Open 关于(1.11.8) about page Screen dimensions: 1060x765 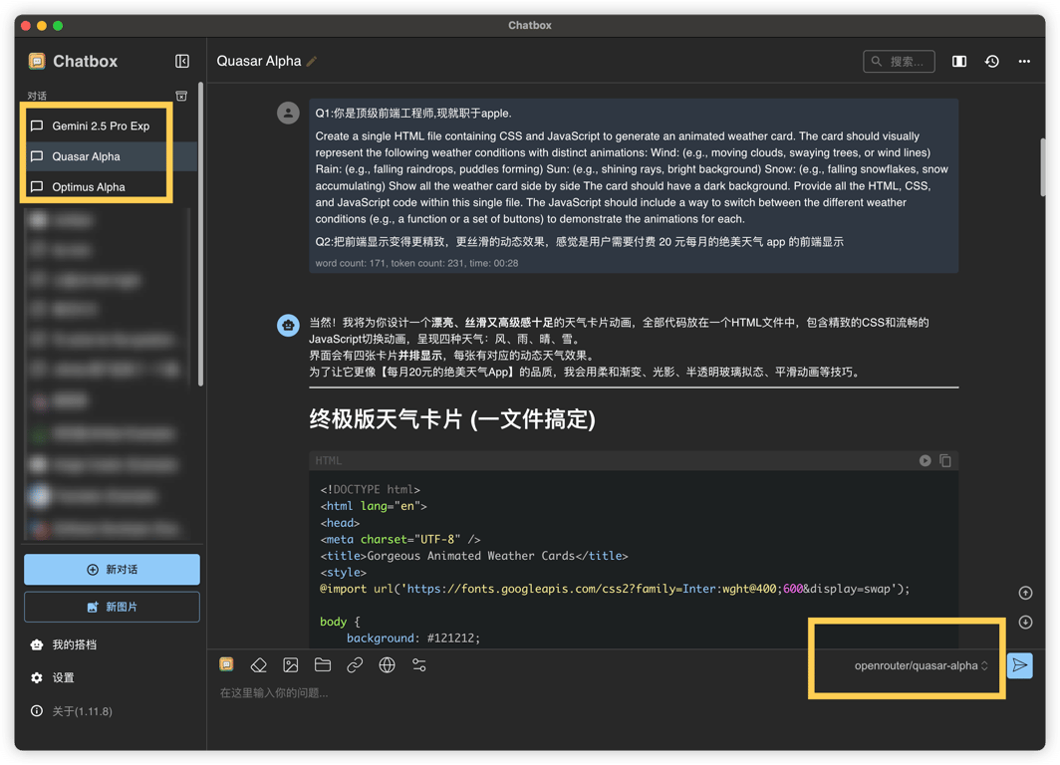[71, 711]
